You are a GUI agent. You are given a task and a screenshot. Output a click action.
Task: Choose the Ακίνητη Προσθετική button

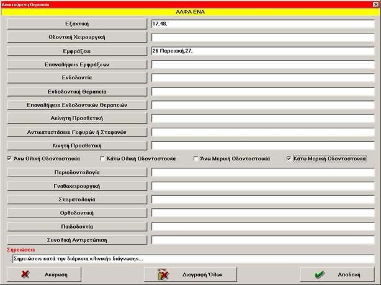click(x=77, y=118)
